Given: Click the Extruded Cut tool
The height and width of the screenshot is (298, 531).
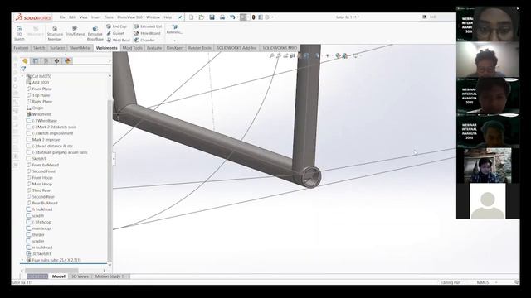Looking at the screenshot, I should click(148, 26).
